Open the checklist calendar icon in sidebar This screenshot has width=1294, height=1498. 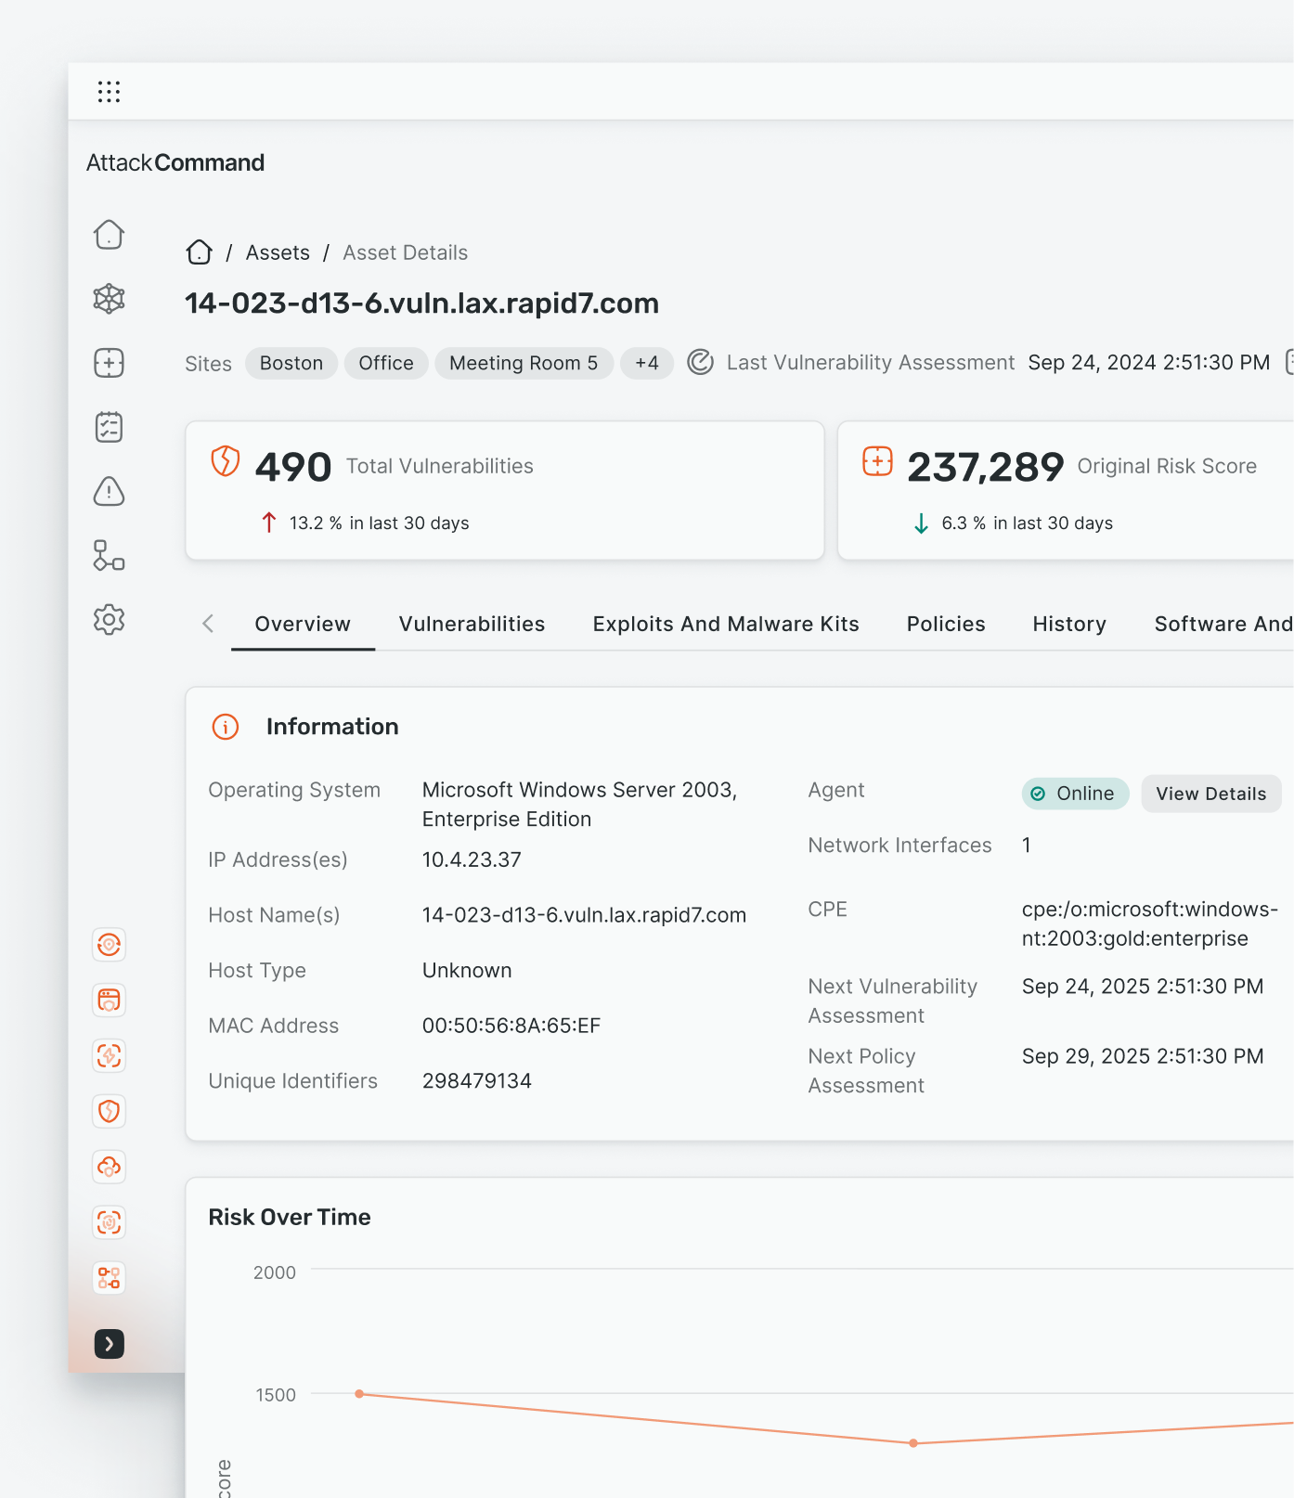(x=109, y=427)
